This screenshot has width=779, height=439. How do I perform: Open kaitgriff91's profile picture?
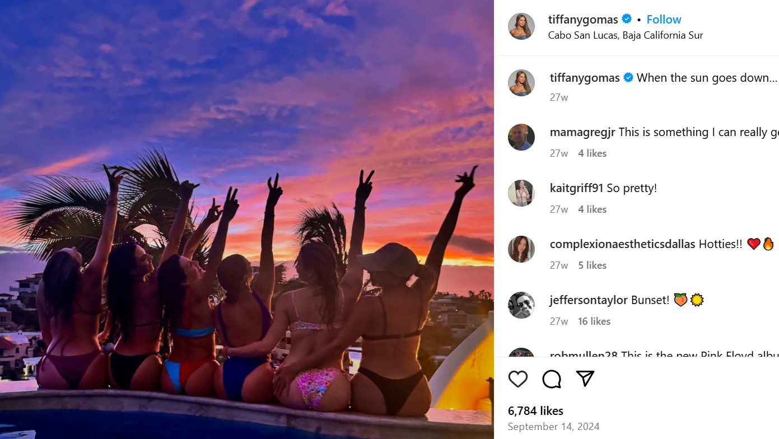(521, 193)
